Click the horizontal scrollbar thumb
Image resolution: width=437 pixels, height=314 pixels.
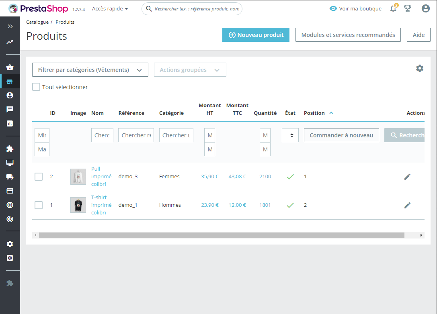pyautogui.click(x=222, y=235)
